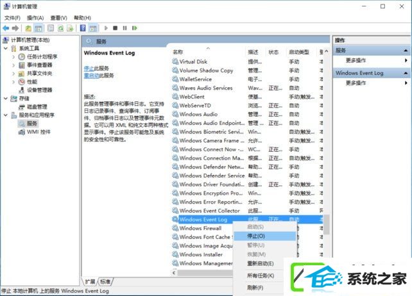Screen dimensions: 412x296
Task: Select the Windows Defender Service row
Action: click(x=247, y=176)
